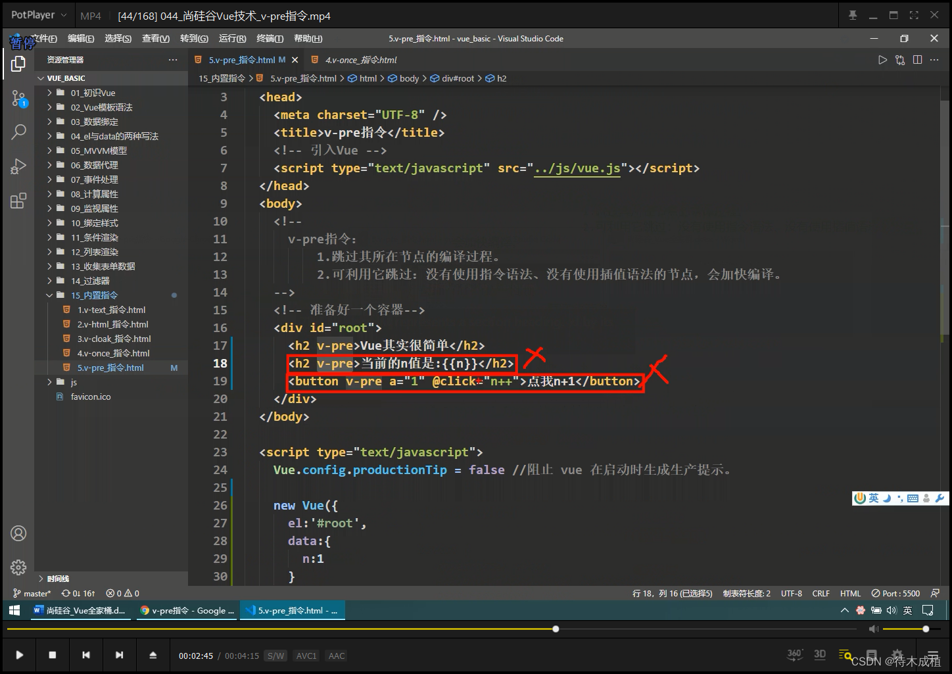Image resolution: width=952 pixels, height=674 pixels.
Task: Click sync changes 0↓ 16↑ in status bar
Action: click(78, 593)
